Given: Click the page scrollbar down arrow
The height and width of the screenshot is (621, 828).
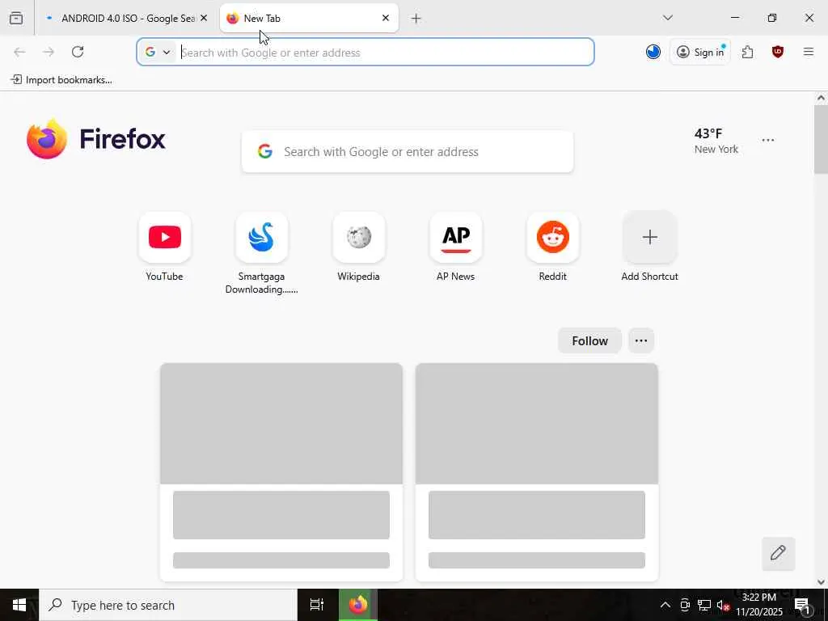Looking at the screenshot, I should 821,582.
